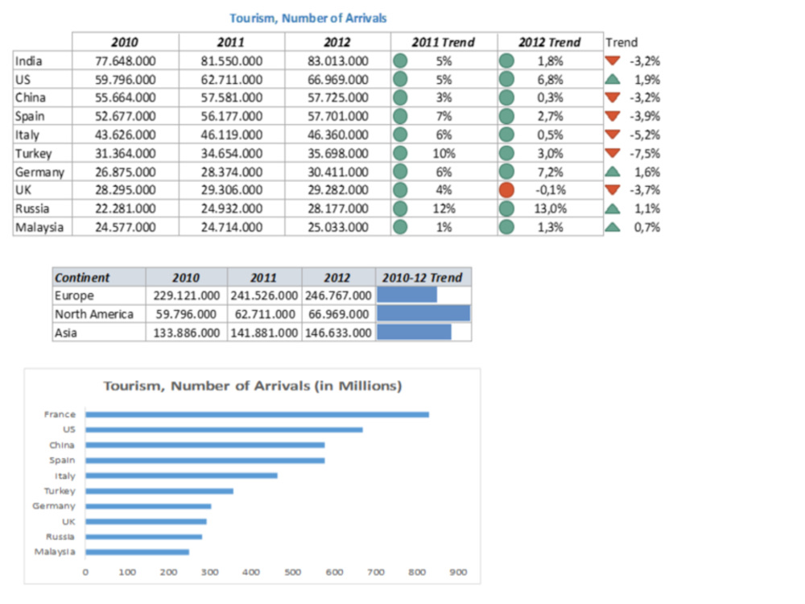Click the 13,0% value in Russia row
Image resolution: width=805 pixels, height=604 pixels.
[551, 209]
